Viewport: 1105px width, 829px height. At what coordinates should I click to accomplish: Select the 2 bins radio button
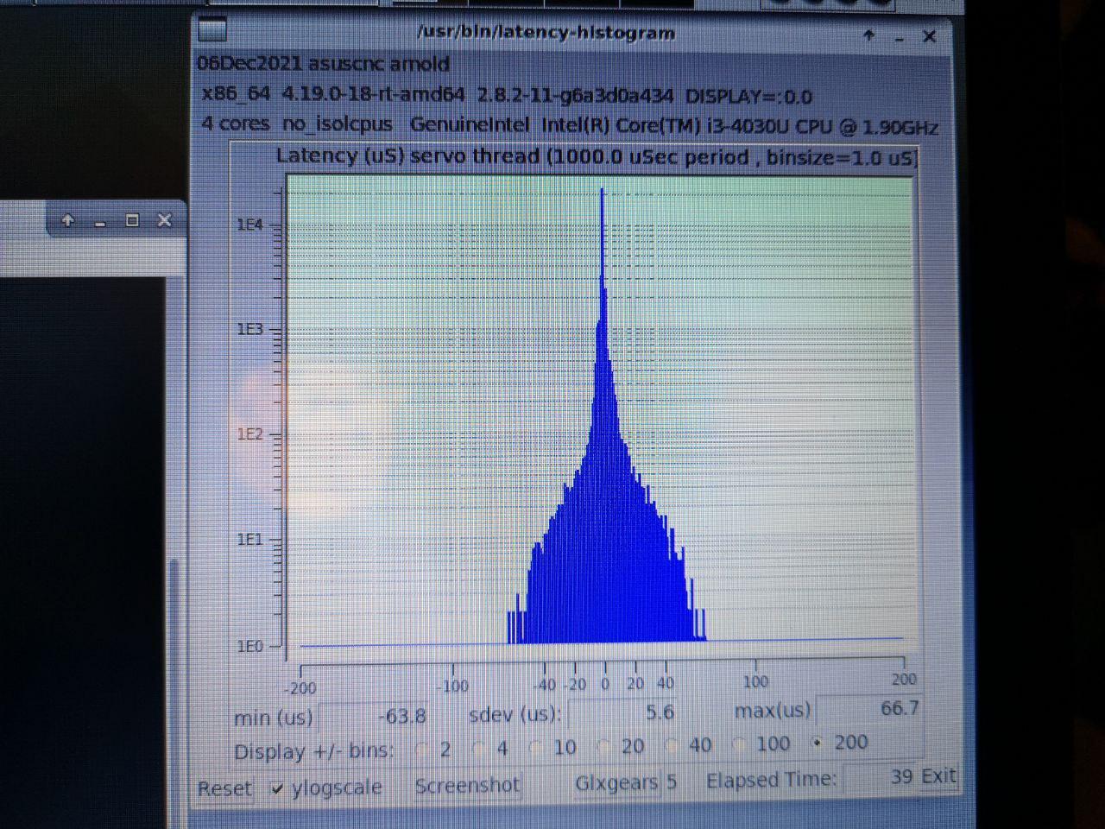[423, 749]
